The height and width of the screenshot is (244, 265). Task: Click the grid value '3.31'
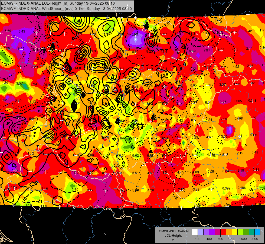coord(225,154)
